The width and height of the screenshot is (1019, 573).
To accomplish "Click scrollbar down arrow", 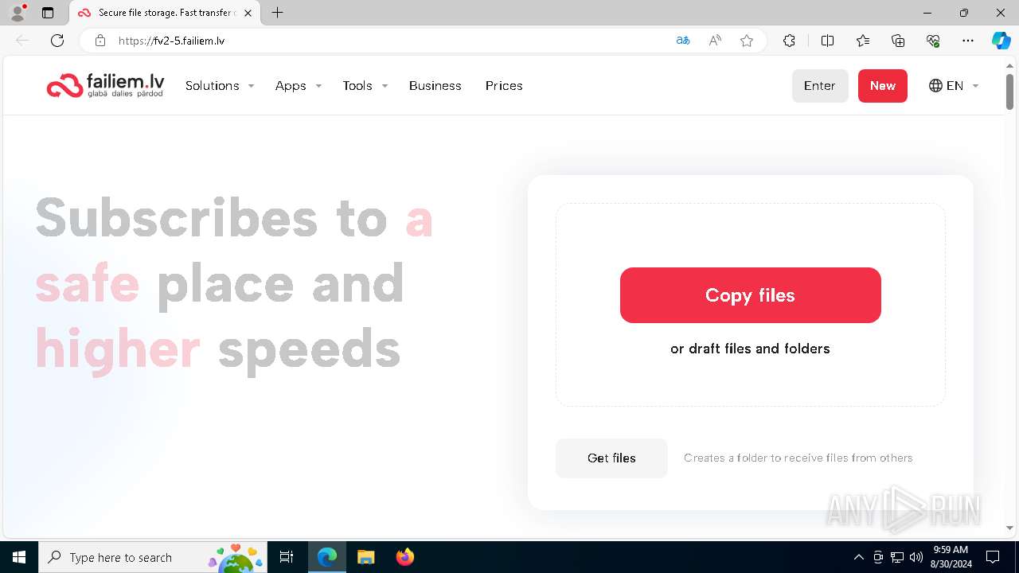I will [1009, 528].
